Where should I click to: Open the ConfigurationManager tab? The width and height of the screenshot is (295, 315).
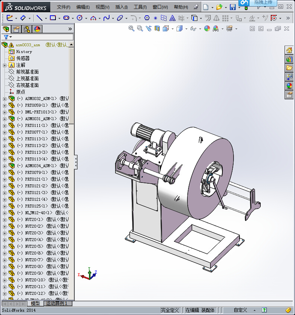coord(27,29)
